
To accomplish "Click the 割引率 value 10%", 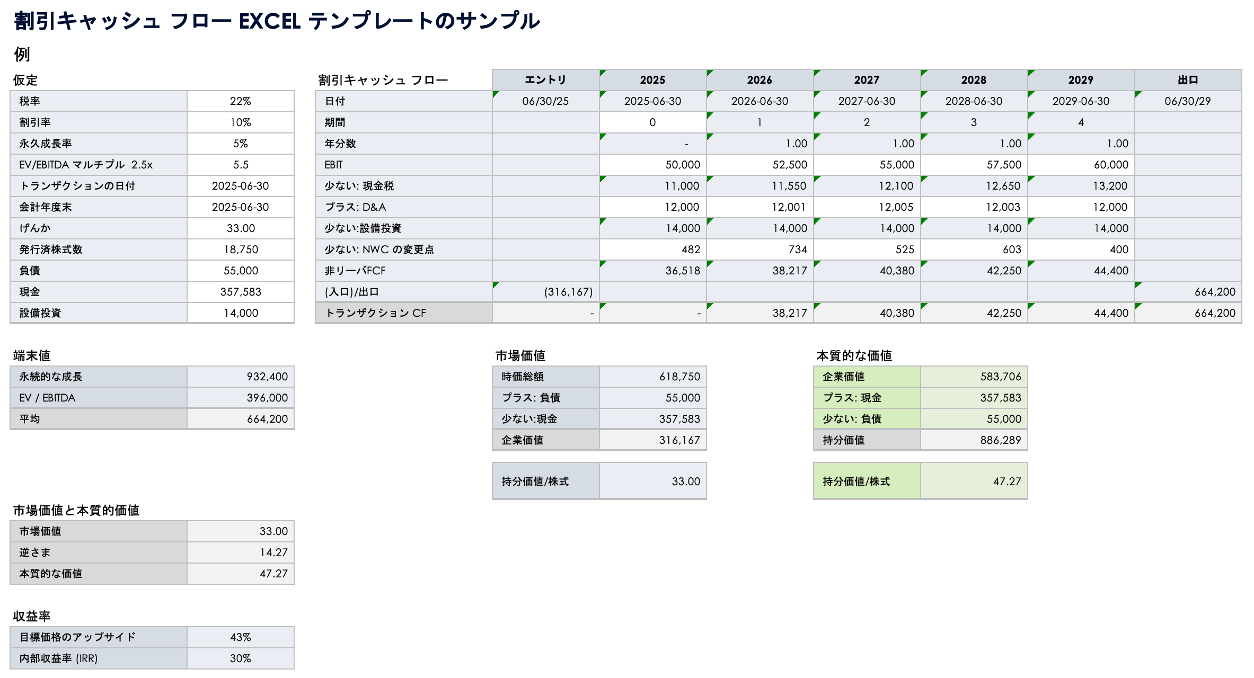I will click(x=241, y=122).
